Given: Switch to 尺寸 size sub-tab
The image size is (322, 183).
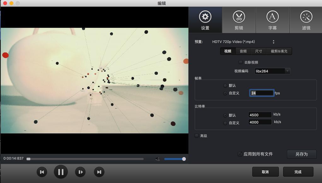Looking at the screenshot, I should 259,51.
